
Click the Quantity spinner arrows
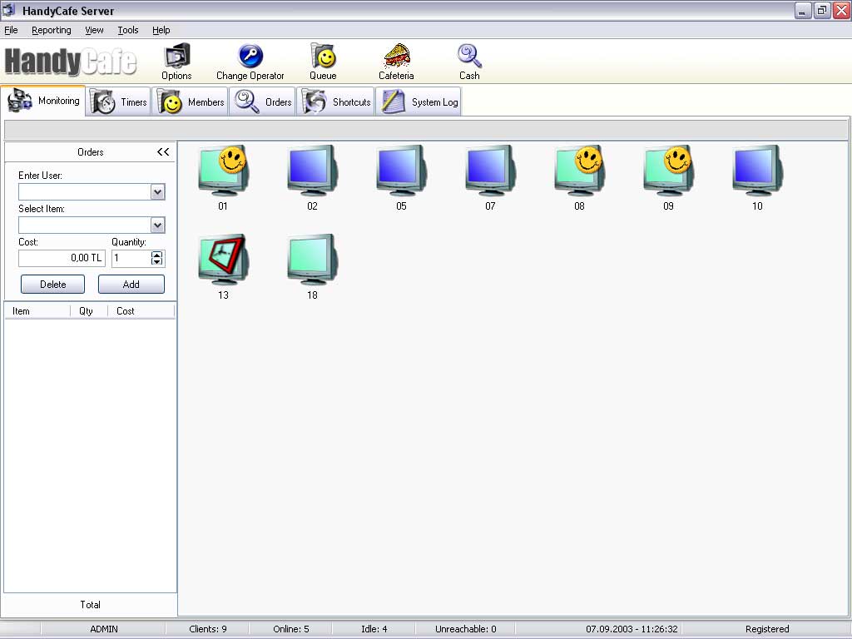[156, 259]
